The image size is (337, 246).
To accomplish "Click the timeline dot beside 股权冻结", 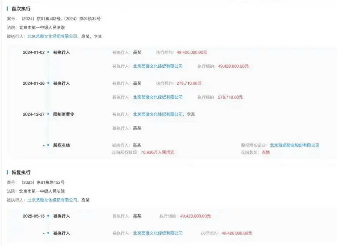I will pos(48,145).
